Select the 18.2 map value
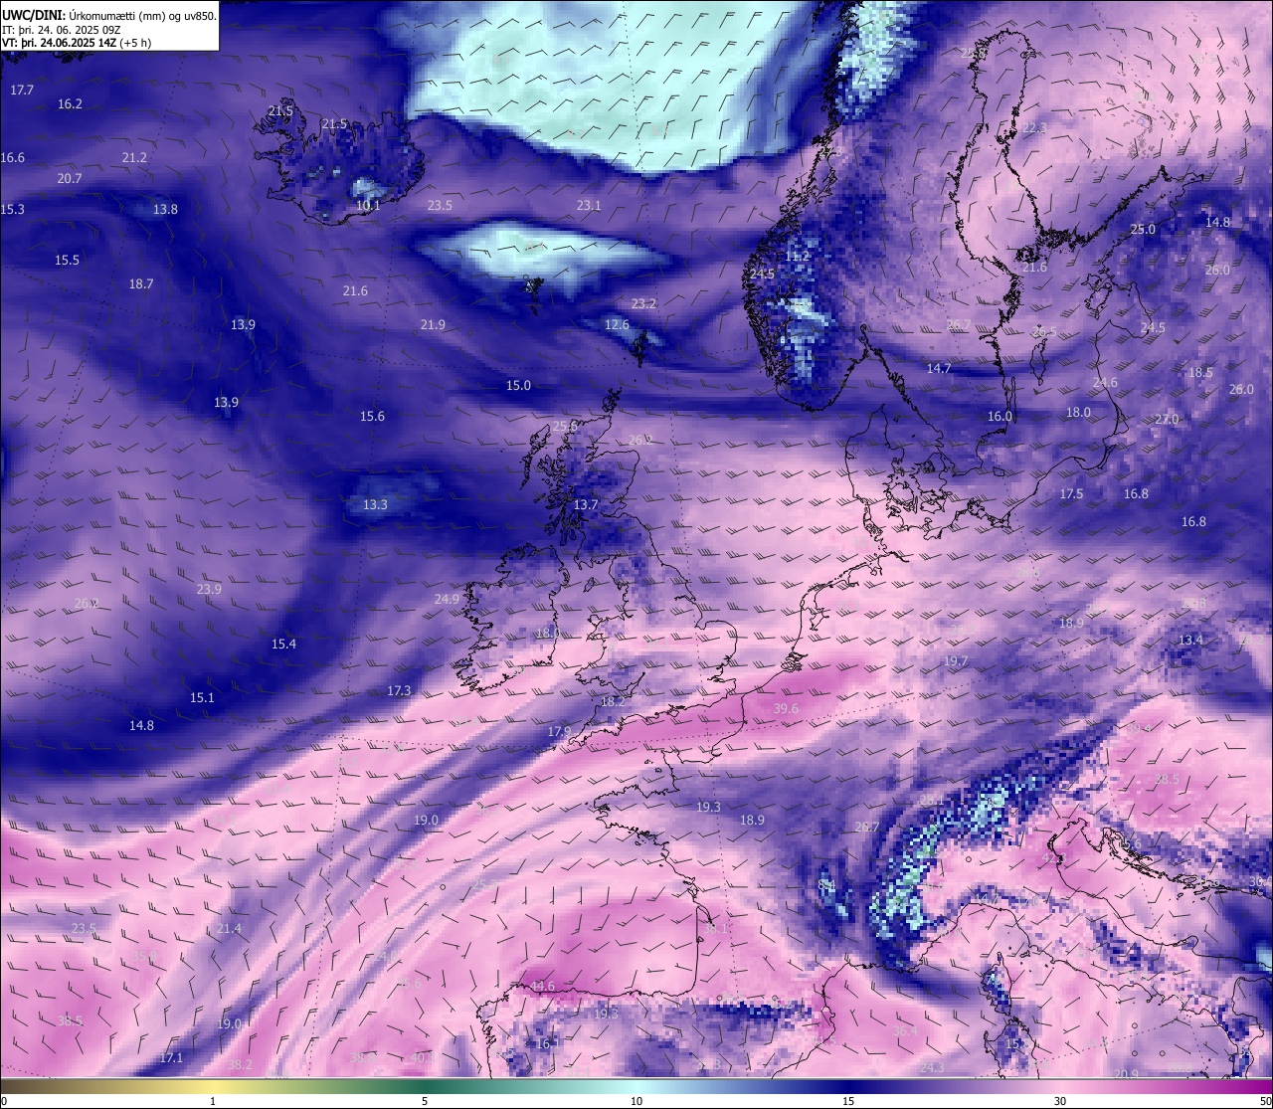Screen dimensions: 1273x1109 point(613,702)
